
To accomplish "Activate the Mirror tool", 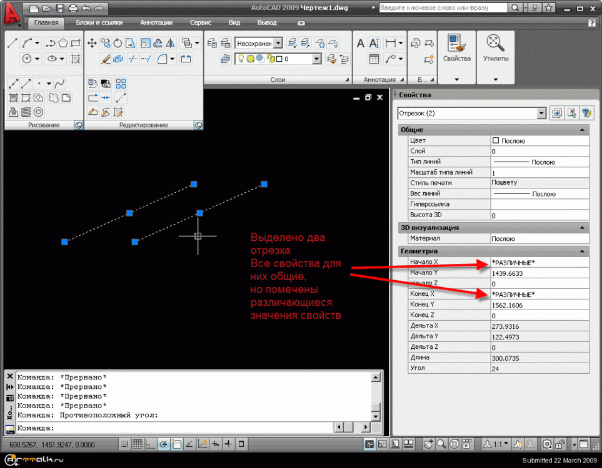I will [x=171, y=43].
